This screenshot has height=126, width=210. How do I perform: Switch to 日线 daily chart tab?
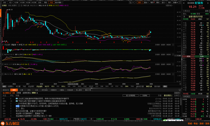40,3
